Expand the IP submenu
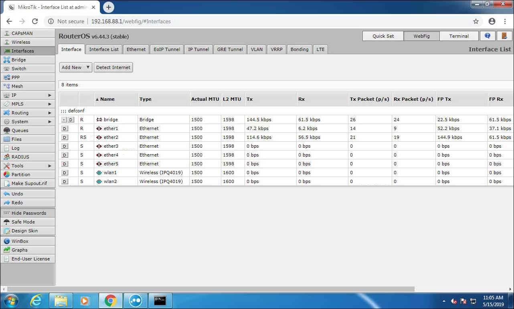Screen dimensions: 514x309 click(x=28, y=95)
